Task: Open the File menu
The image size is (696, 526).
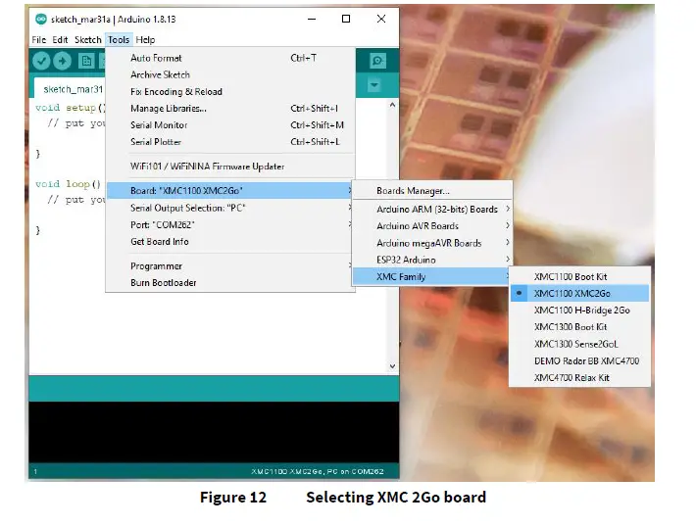Action: (x=38, y=40)
